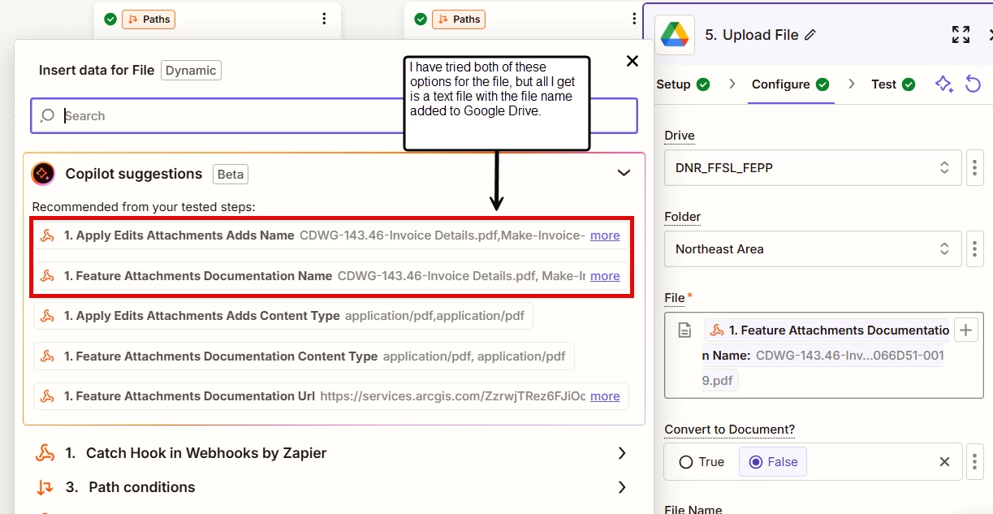
Task: Clear Convert to Document with the X icon
Action: click(x=944, y=461)
